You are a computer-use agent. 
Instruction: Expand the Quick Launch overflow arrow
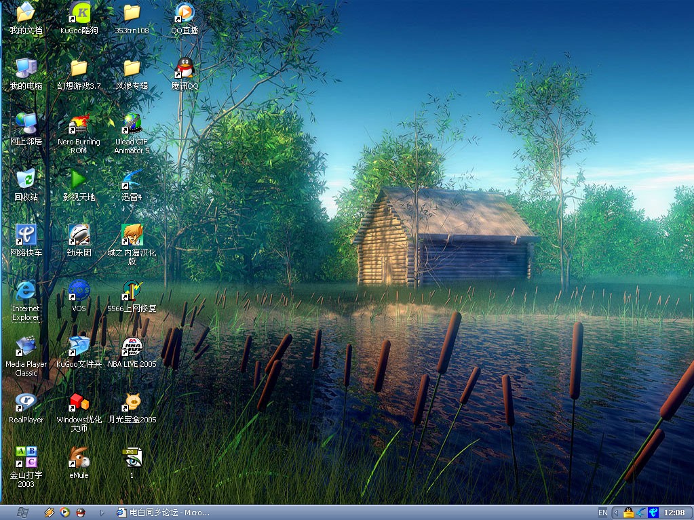coord(102,513)
